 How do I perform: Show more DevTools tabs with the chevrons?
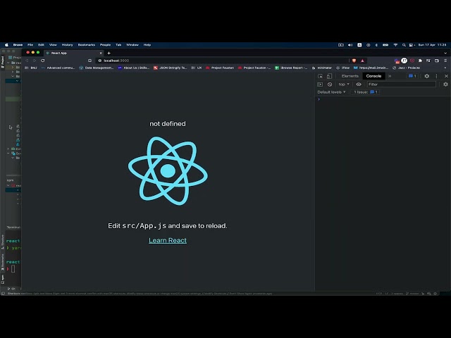[390, 76]
